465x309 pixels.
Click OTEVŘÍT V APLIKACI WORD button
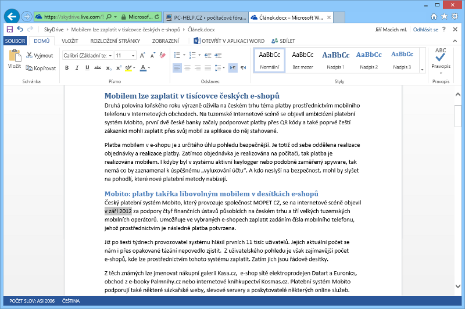[229, 41]
